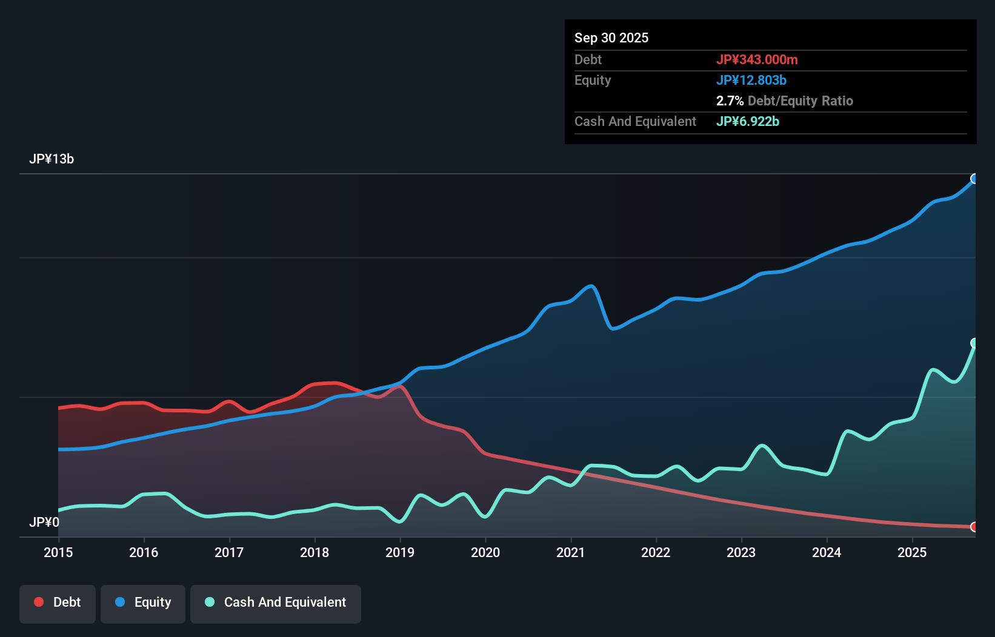
Task: Click the JP¥12.803b Equity link
Action: pyautogui.click(x=751, y=80)
